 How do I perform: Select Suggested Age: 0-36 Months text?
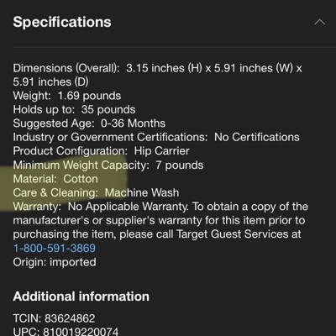click(89, 123)
